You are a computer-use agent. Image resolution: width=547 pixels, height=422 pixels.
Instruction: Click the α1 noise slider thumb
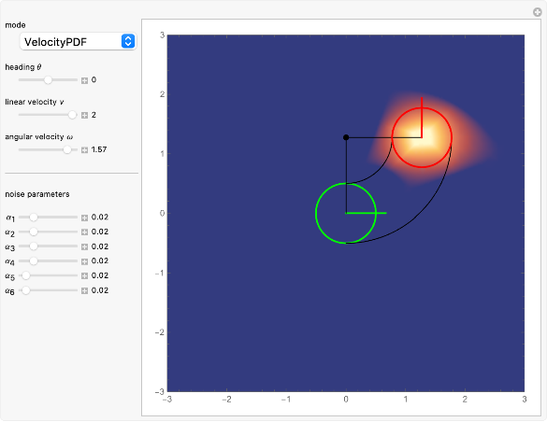[33, 217]
